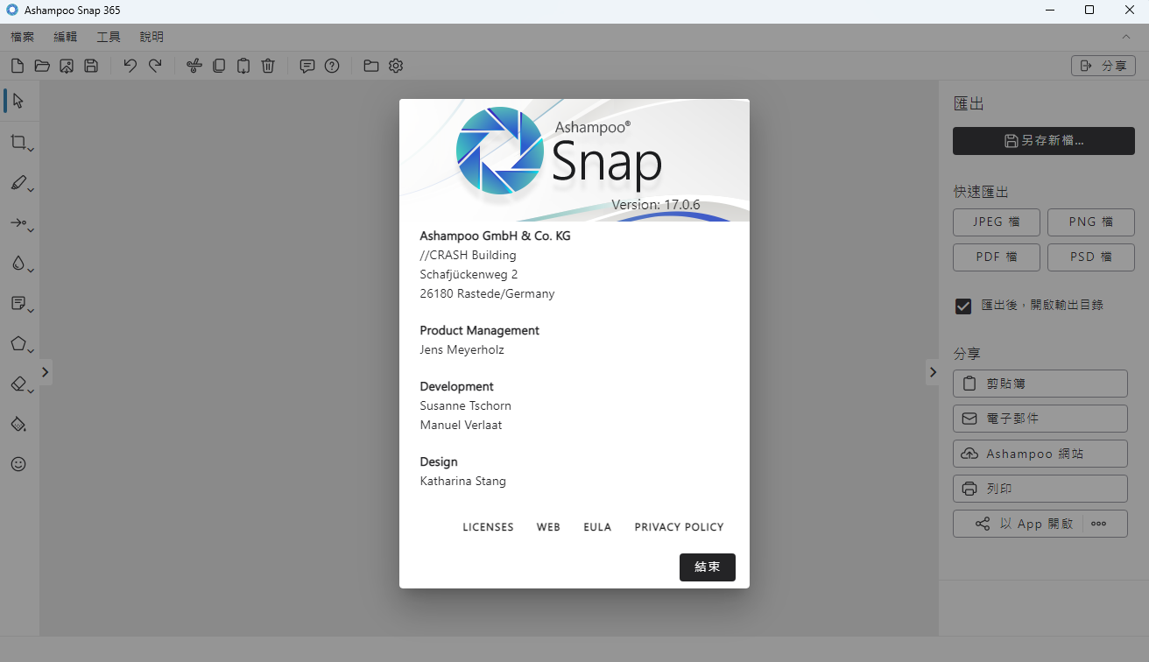Open help via question mark icon

coord(332,66)
